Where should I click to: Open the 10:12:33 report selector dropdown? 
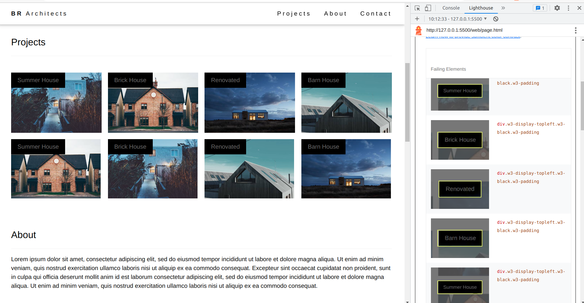[457, 19]
